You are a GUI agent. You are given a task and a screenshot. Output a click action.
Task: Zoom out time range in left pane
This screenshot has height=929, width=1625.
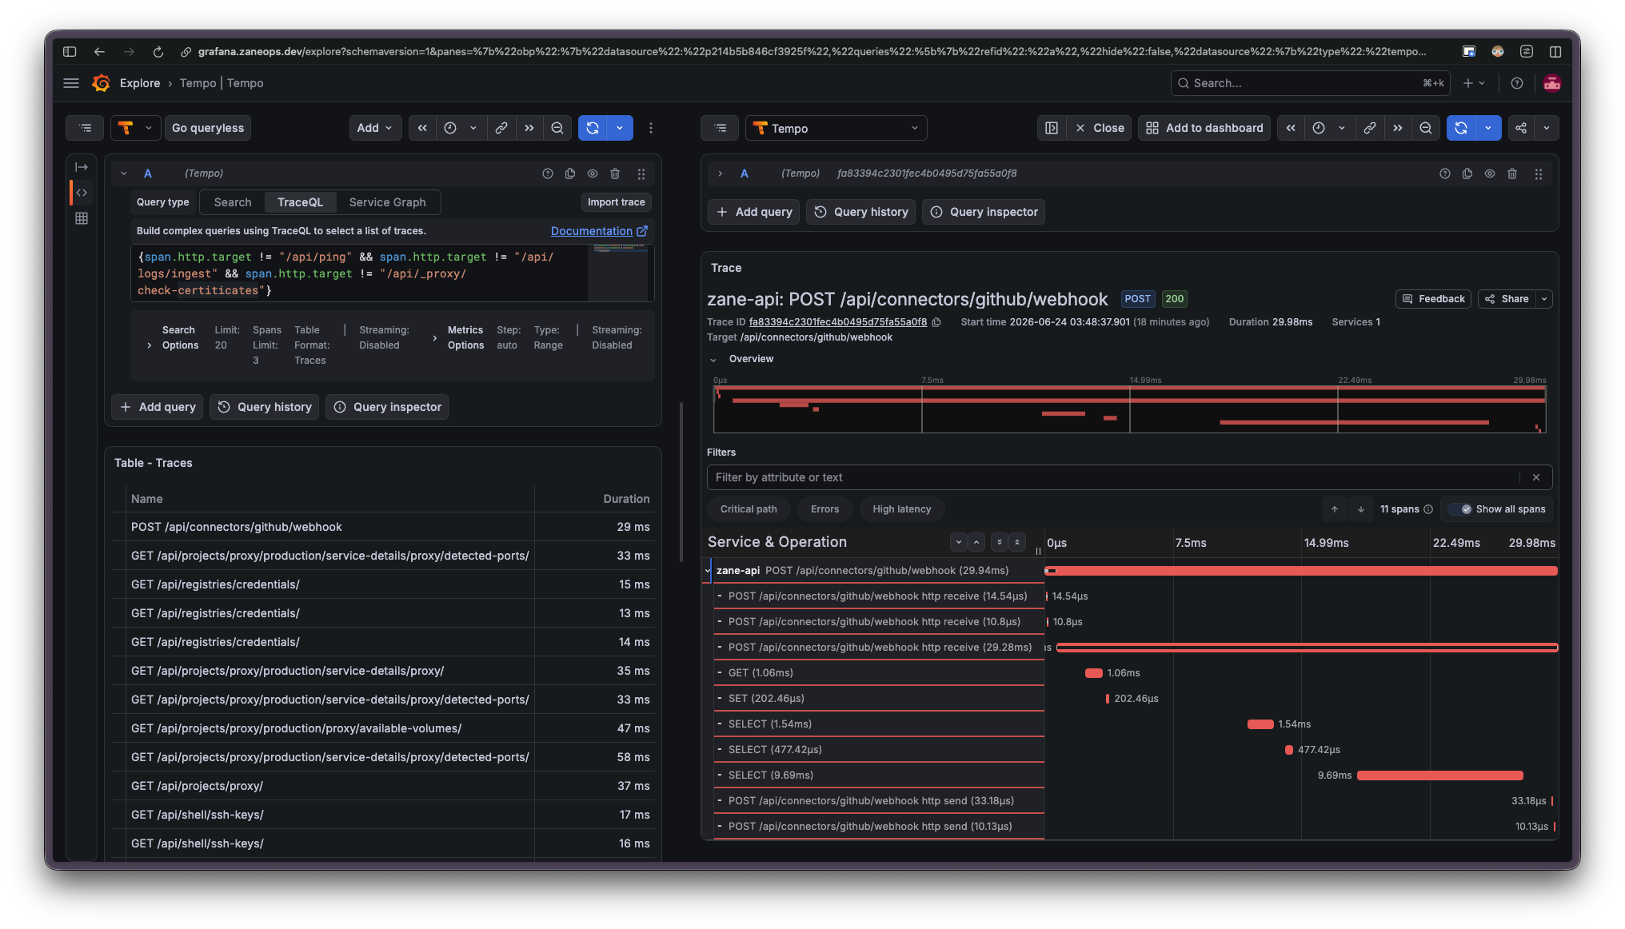point(557,128)
